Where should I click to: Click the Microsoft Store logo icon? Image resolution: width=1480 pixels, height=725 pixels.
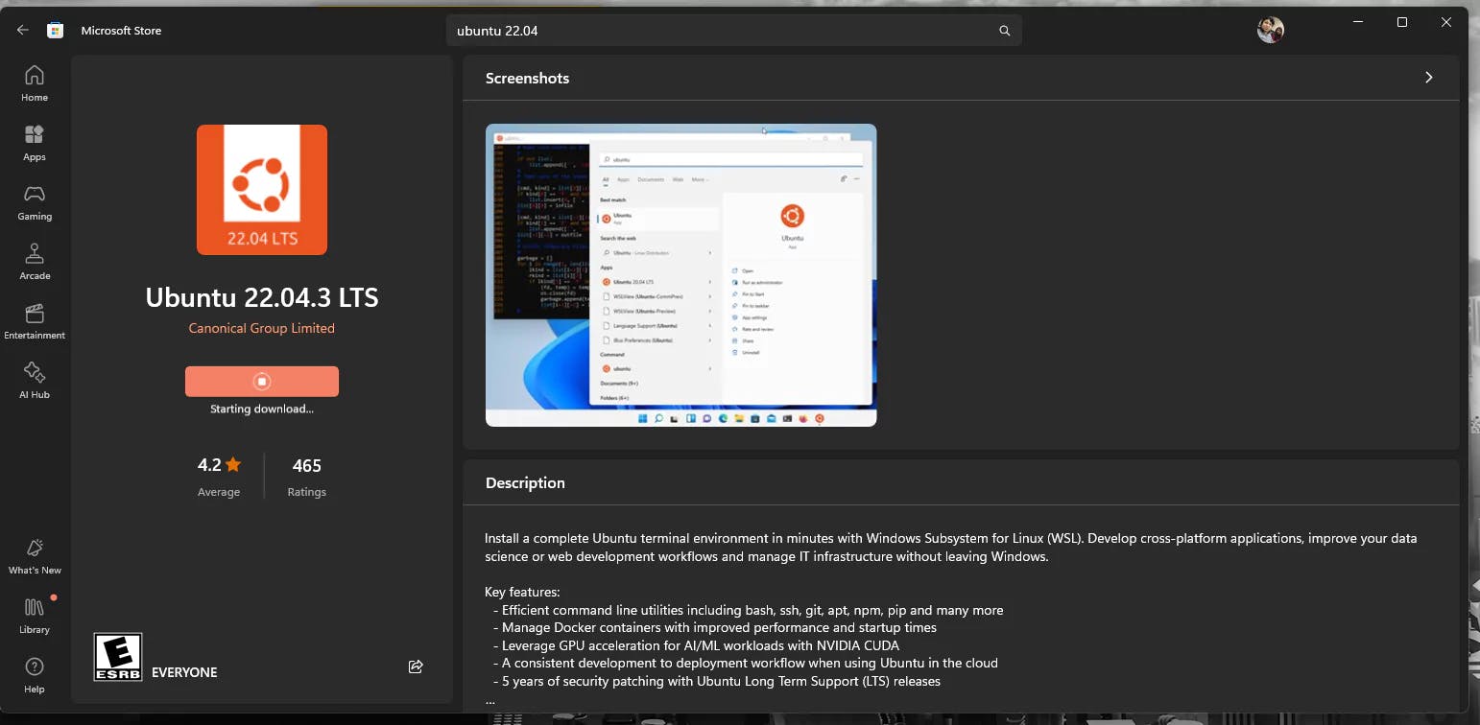(56, 31)
